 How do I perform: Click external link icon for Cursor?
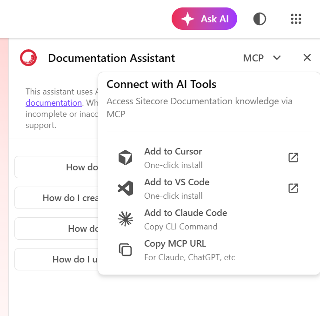(293, 157)
